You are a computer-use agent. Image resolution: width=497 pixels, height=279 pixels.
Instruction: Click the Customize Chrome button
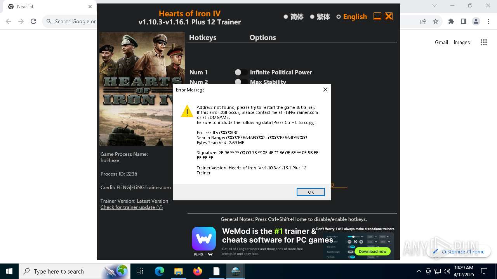point(458,251)
